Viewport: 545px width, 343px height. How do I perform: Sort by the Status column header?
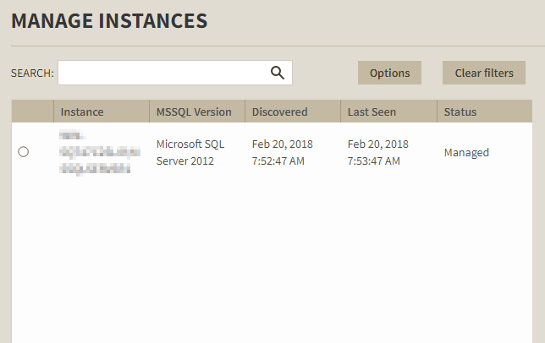tap(460, 112)
